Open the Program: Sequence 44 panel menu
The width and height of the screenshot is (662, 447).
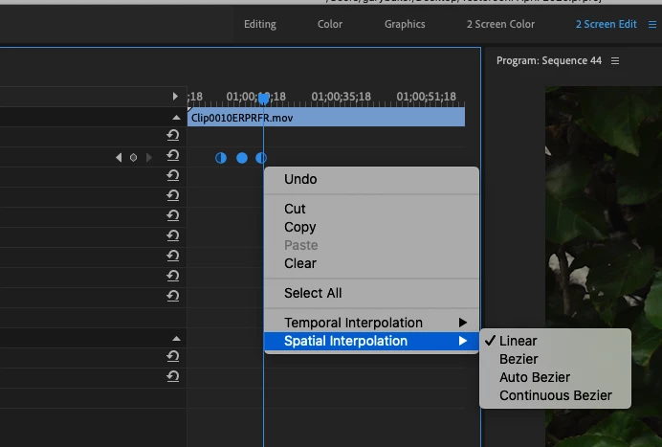pos(615,61)
